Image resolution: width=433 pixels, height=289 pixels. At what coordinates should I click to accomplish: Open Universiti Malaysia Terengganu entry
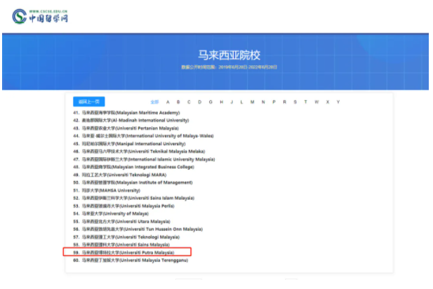pyautogui.click(x=131, y=260)
